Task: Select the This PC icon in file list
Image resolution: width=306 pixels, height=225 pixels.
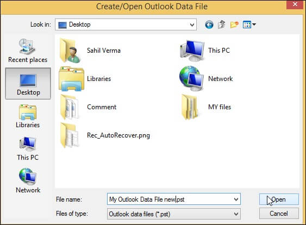Action: point(192,51)
